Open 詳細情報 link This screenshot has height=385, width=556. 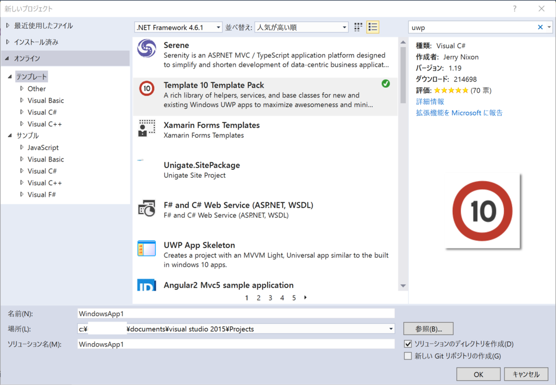[430, 101]
